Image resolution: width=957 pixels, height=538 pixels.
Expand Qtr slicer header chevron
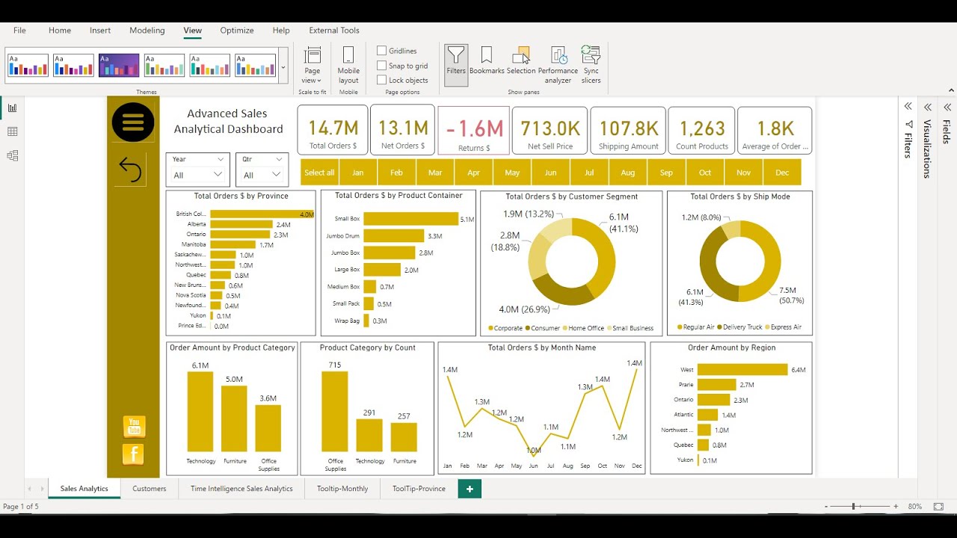pos(280,159)
